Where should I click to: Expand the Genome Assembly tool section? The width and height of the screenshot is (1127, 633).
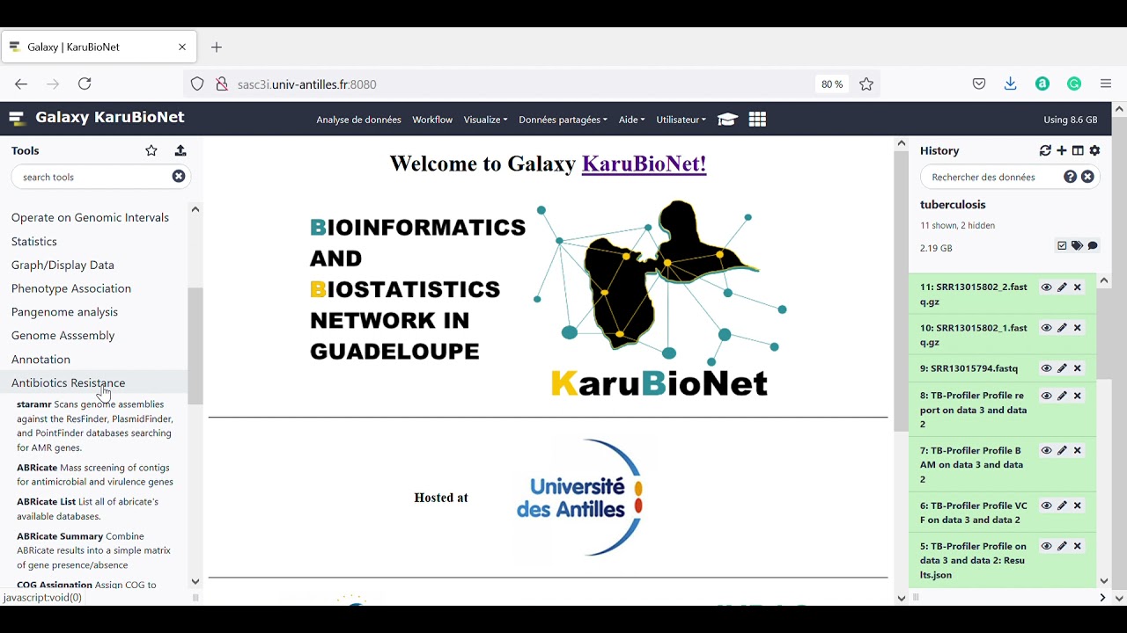[63, 335]
